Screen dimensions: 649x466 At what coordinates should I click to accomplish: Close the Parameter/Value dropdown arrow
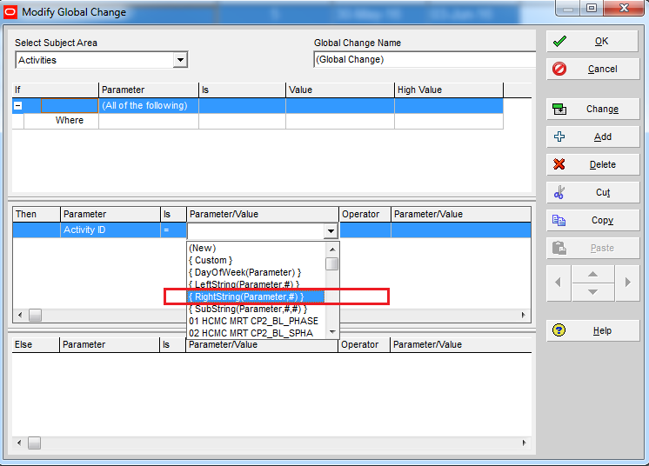point(331,231)
